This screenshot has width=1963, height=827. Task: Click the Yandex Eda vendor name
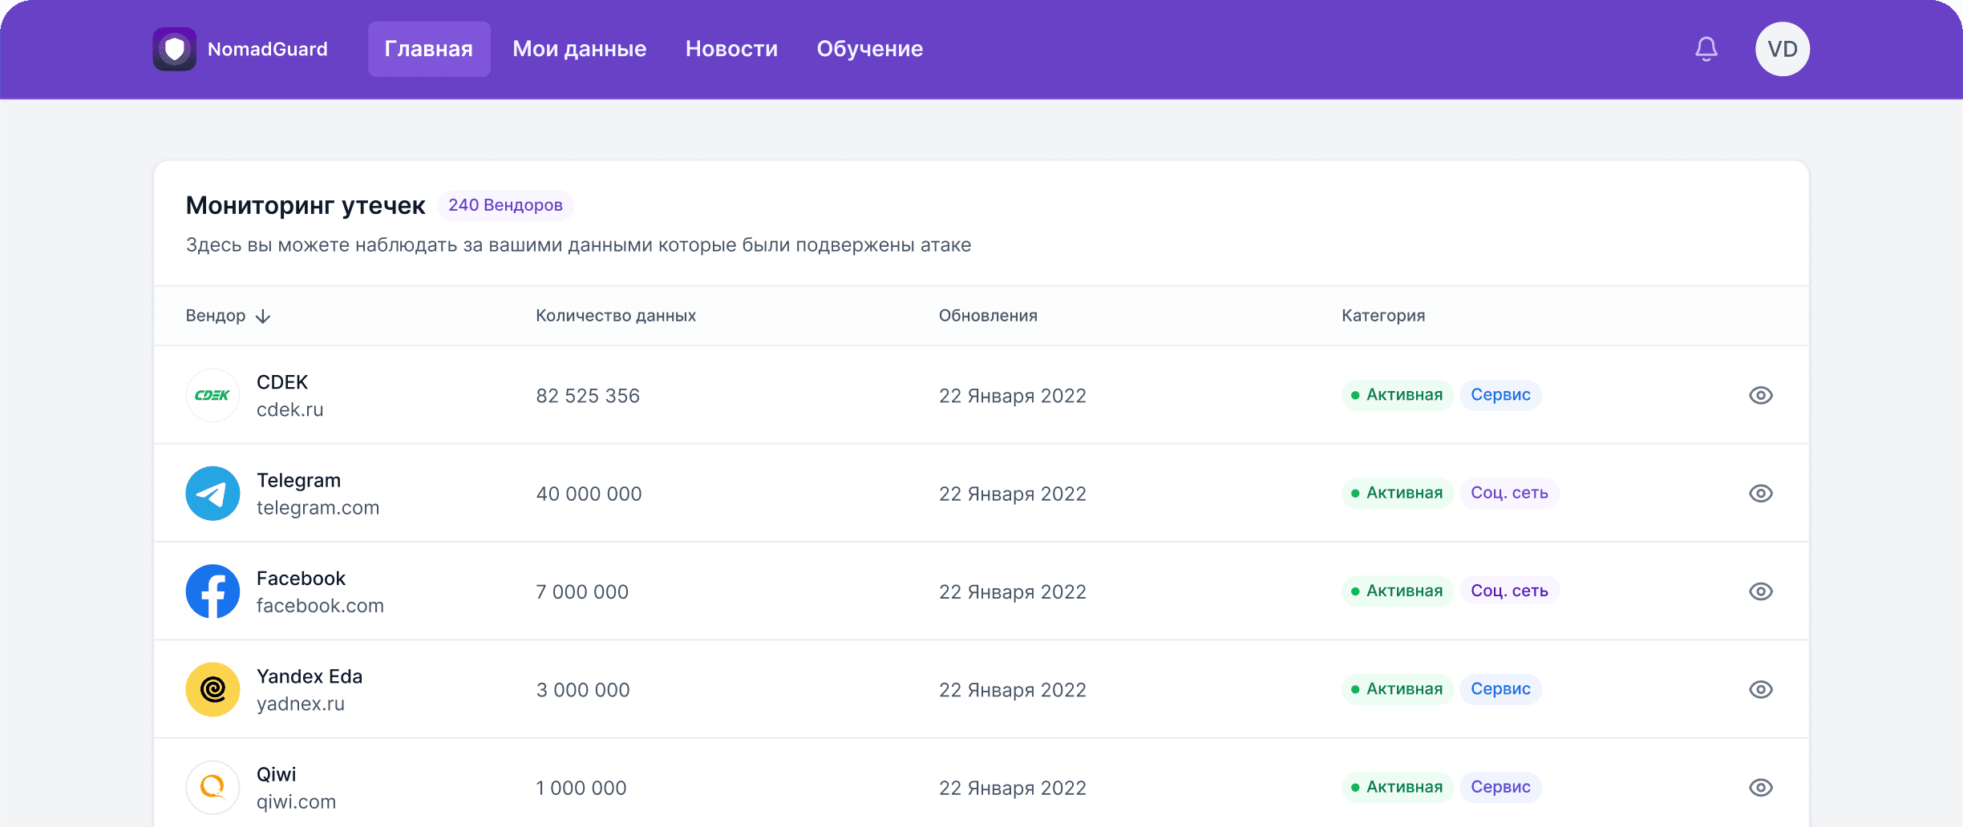click(310, 676)
